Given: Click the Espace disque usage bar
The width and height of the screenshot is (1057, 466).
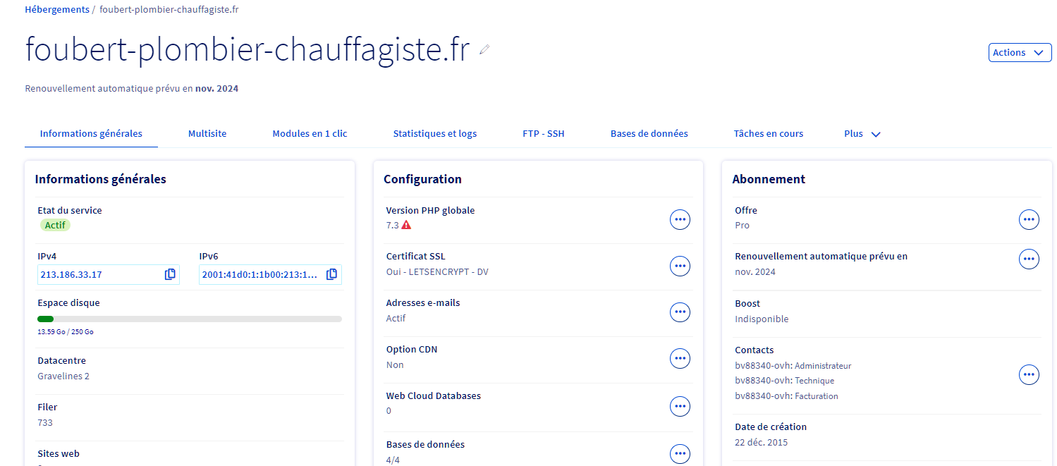Looking at the screenshot, I should (190, 319).
